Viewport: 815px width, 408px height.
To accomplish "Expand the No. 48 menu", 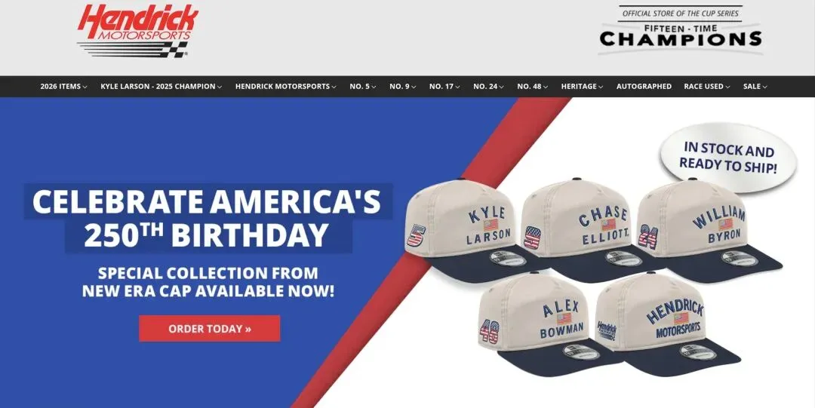I will point(532,86).
